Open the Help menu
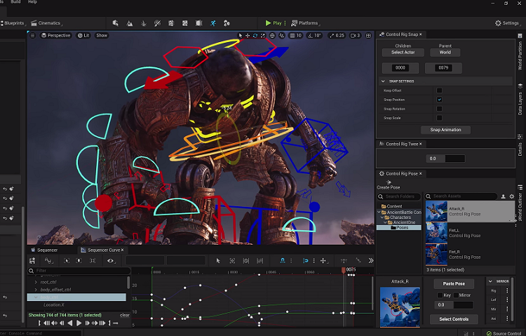The height and width of the screenshot is (336, 526). [32, 2]
